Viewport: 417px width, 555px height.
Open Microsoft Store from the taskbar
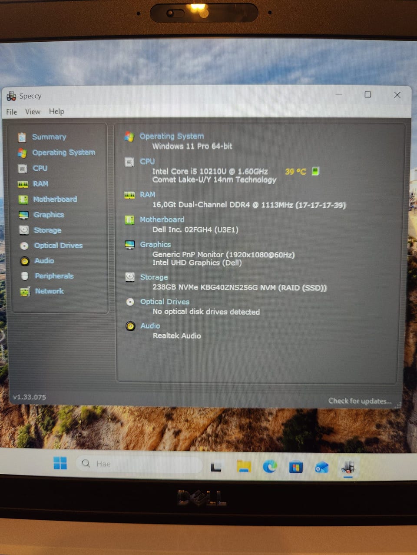tap(296, 467)
